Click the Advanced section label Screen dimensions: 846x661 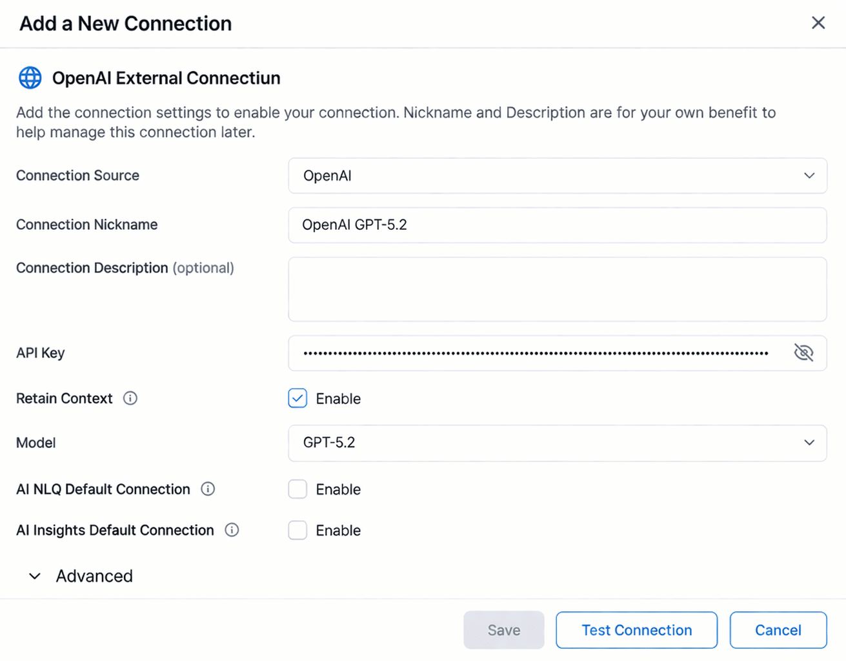pos(94,576)
